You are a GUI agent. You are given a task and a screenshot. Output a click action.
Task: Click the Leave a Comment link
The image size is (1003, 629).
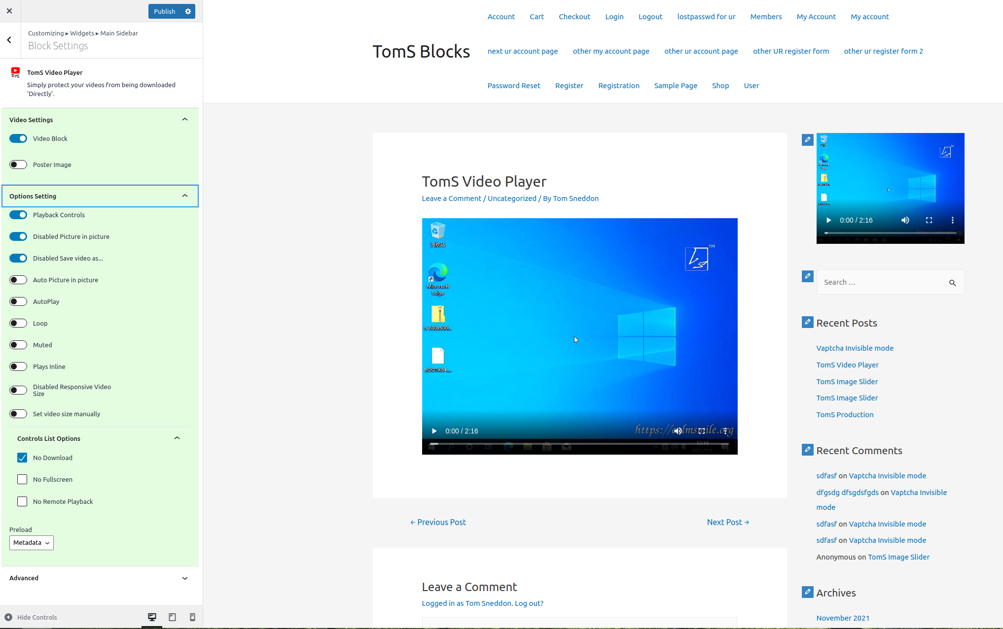451,198
